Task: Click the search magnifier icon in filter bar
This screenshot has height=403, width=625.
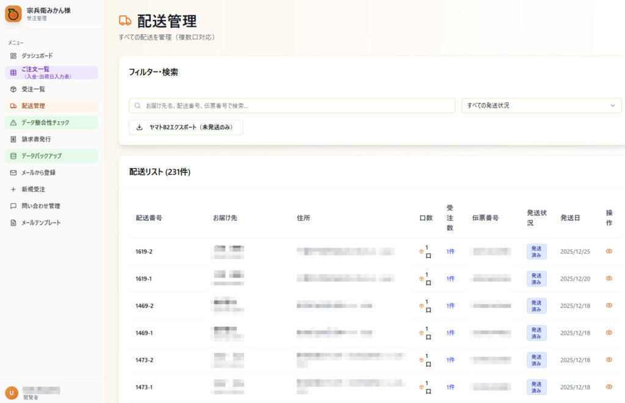Action: point(137,105)
